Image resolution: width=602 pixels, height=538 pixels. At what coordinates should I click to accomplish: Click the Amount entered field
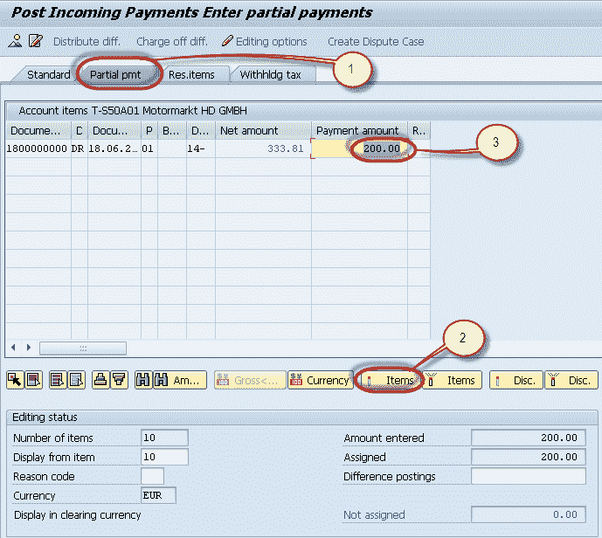(x=529, y=438)
